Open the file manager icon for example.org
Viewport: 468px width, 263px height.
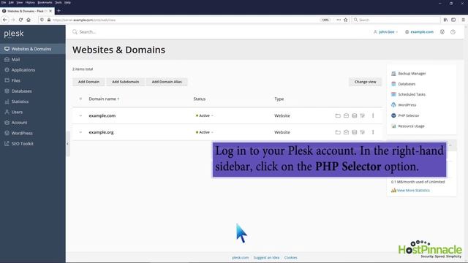point(338,132)
